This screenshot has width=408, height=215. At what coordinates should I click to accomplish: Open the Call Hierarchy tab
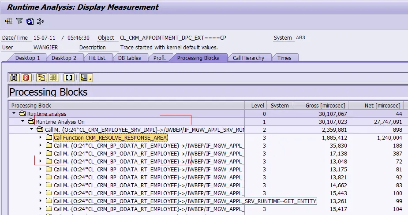[x=248, y=58]
